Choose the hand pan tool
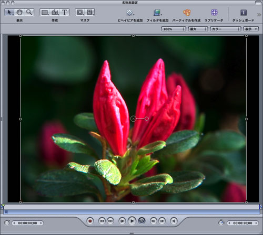The width and height of the screenshot is (263, 235). (19, 12)
